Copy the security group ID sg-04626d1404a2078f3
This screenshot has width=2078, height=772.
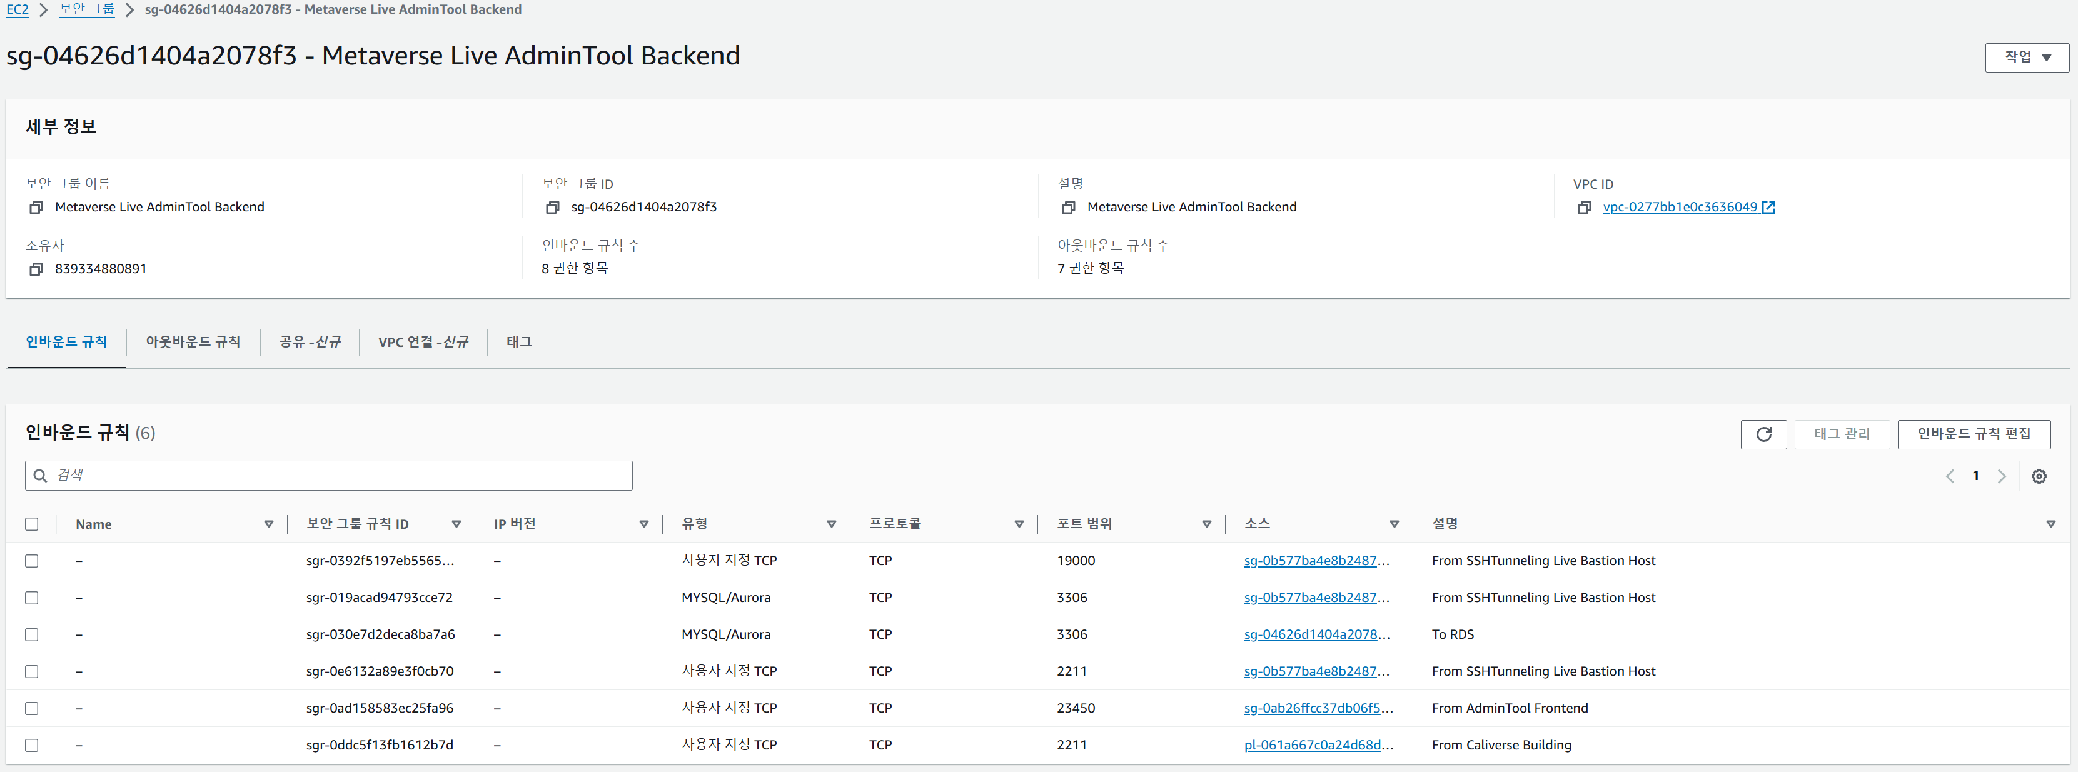point(552,208)
